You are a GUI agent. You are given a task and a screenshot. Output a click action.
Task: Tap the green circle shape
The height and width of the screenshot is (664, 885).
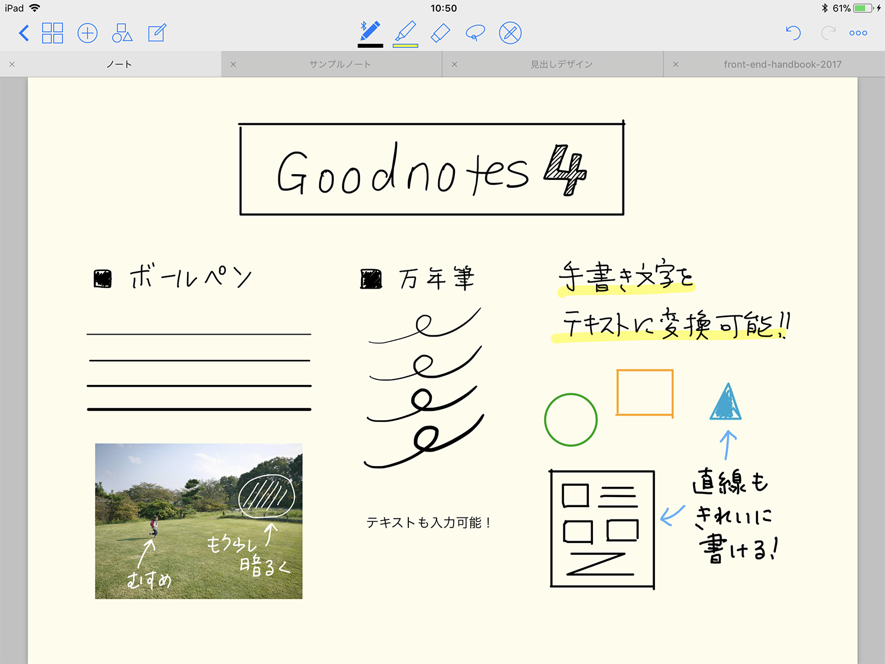pos(571,420)
